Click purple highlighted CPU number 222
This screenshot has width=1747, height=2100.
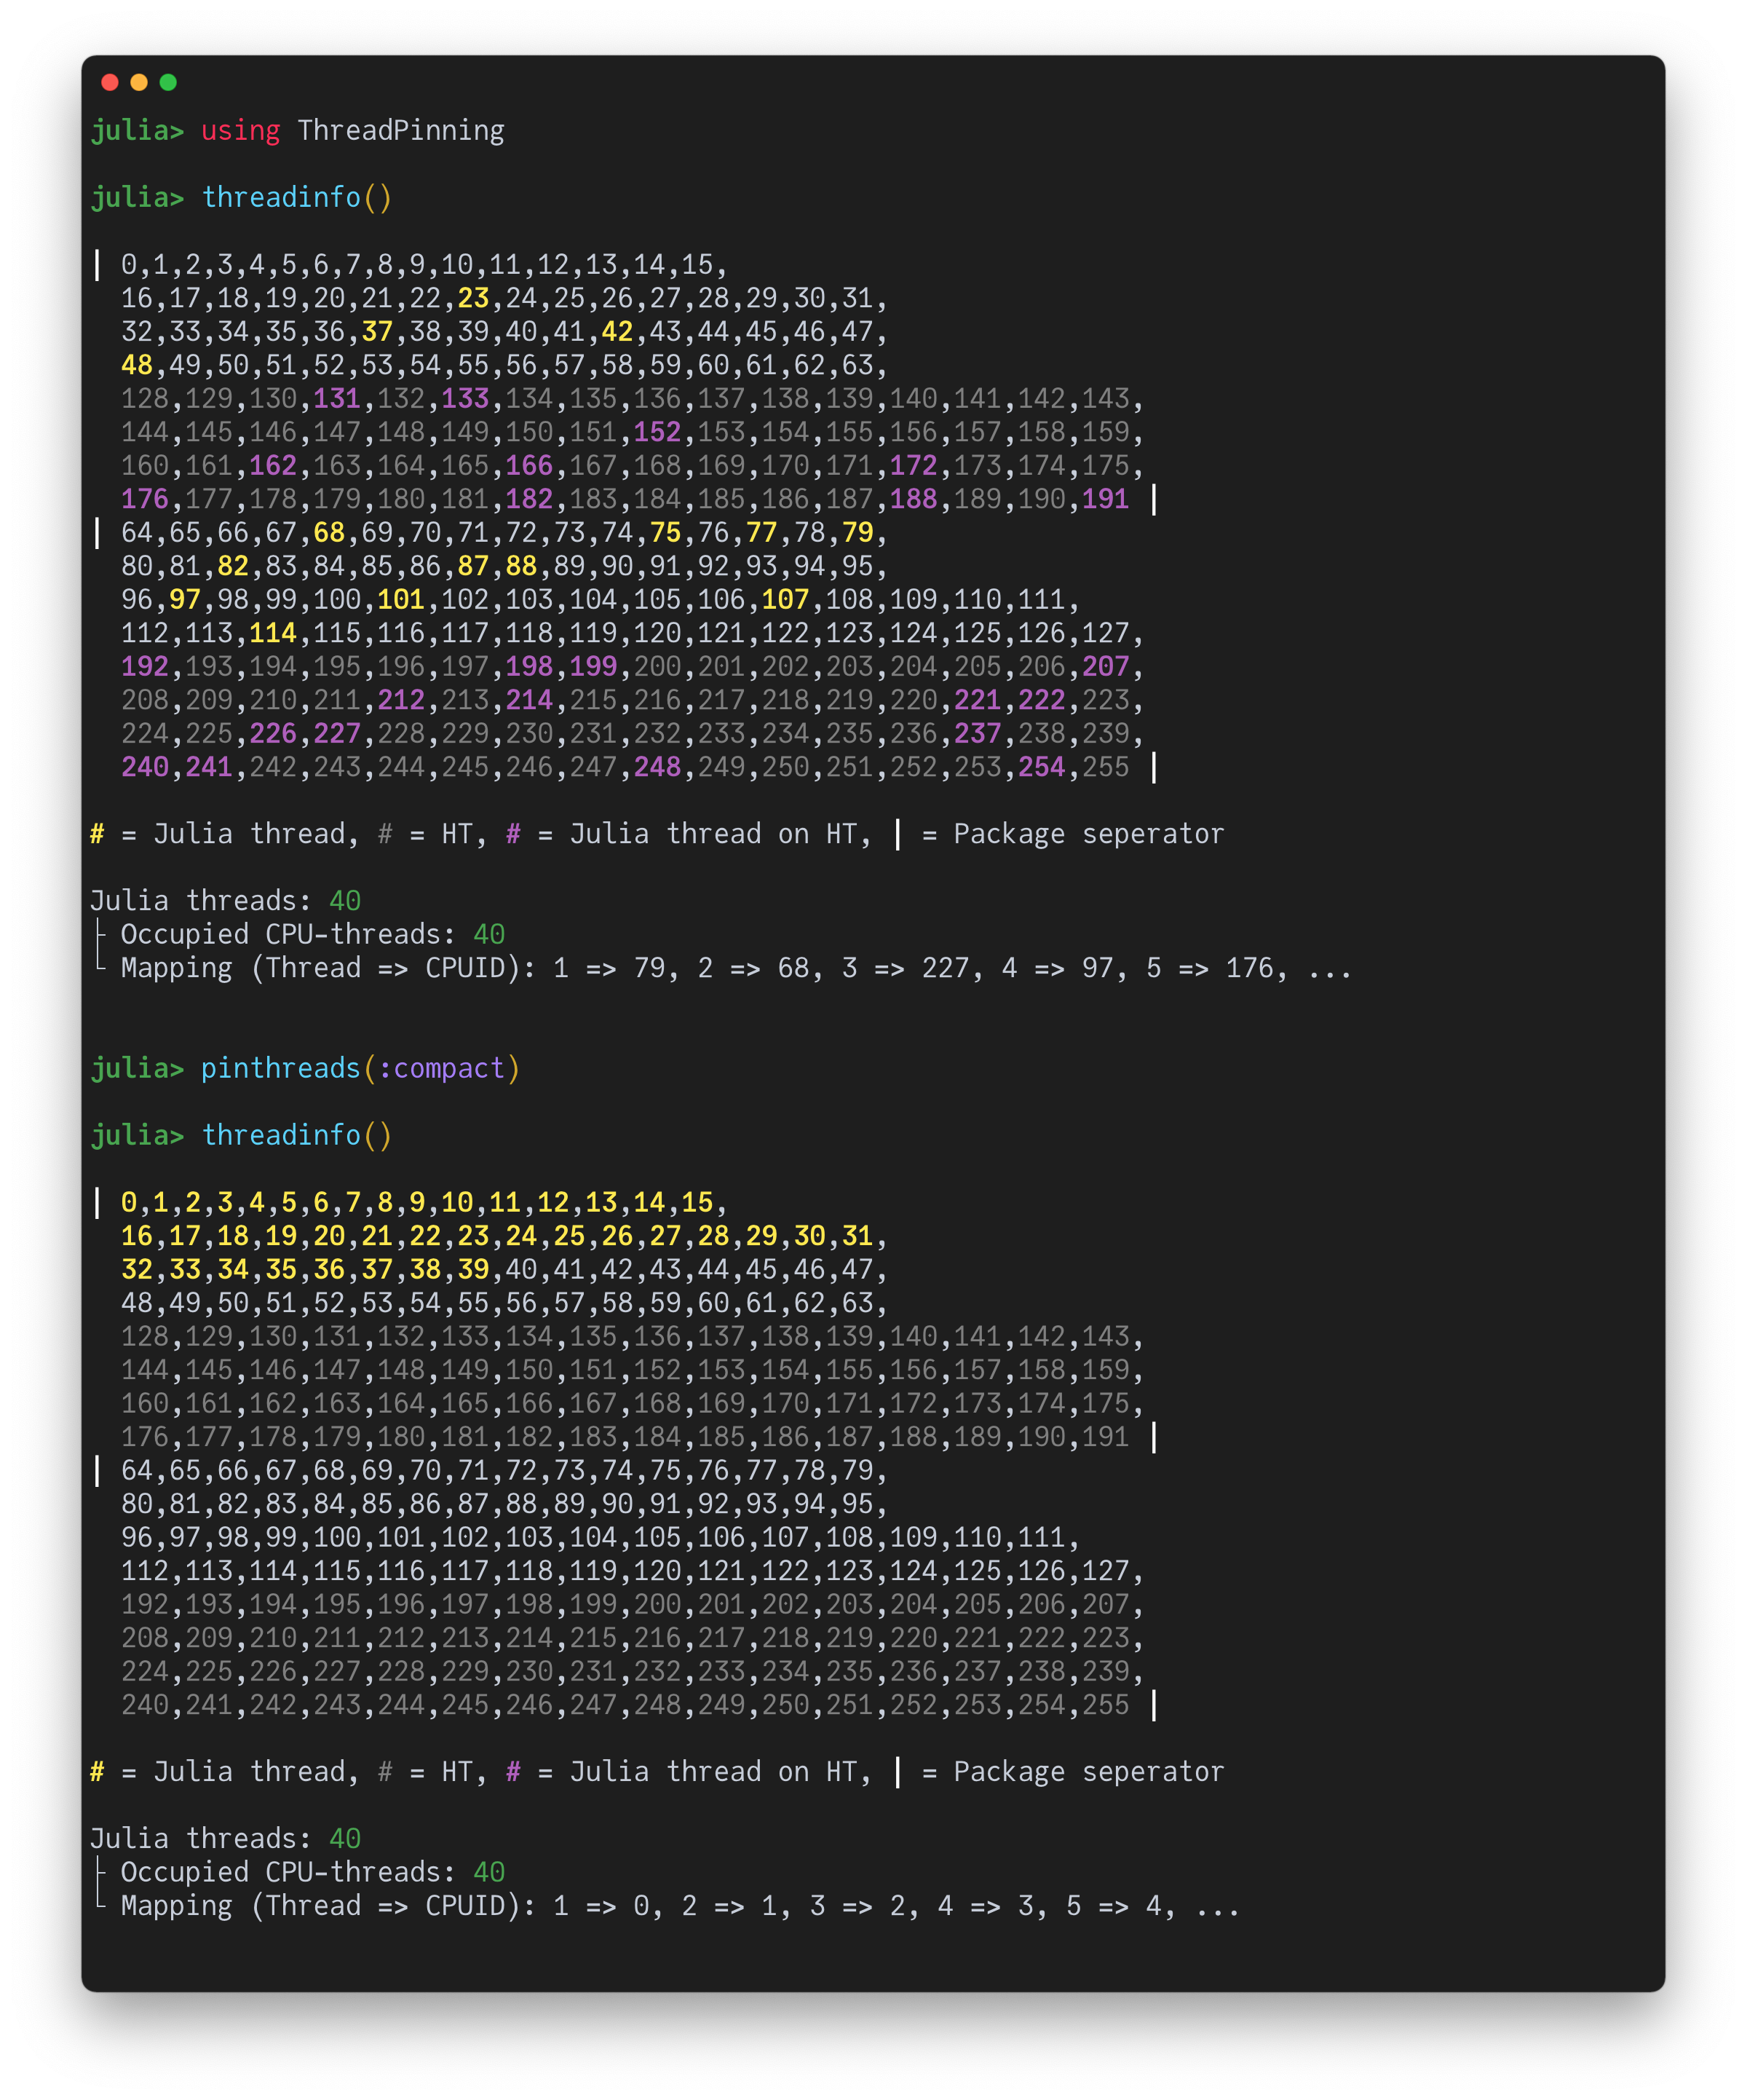click(1042, 700)
